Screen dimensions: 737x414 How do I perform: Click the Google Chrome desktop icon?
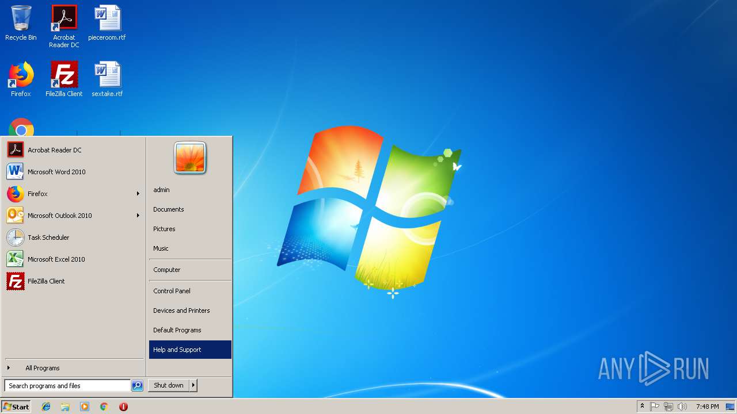click(x=21, y=128)
